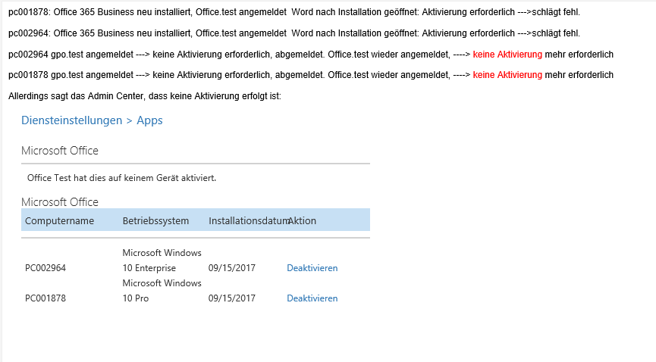Click the Microsoft Office heading above the table
Screen dimensions: 656x362
click(x=60, y=202)
